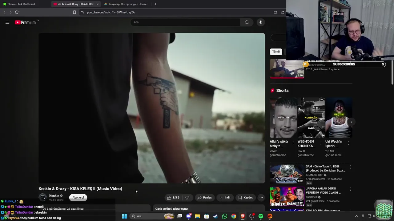The image size is (394, 221).
Task: Open a new browser tab
Action: 155,4
